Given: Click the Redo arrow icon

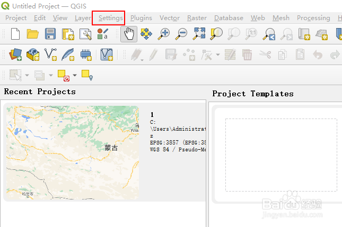Looking at the screenshot, I should click(335, 55).
